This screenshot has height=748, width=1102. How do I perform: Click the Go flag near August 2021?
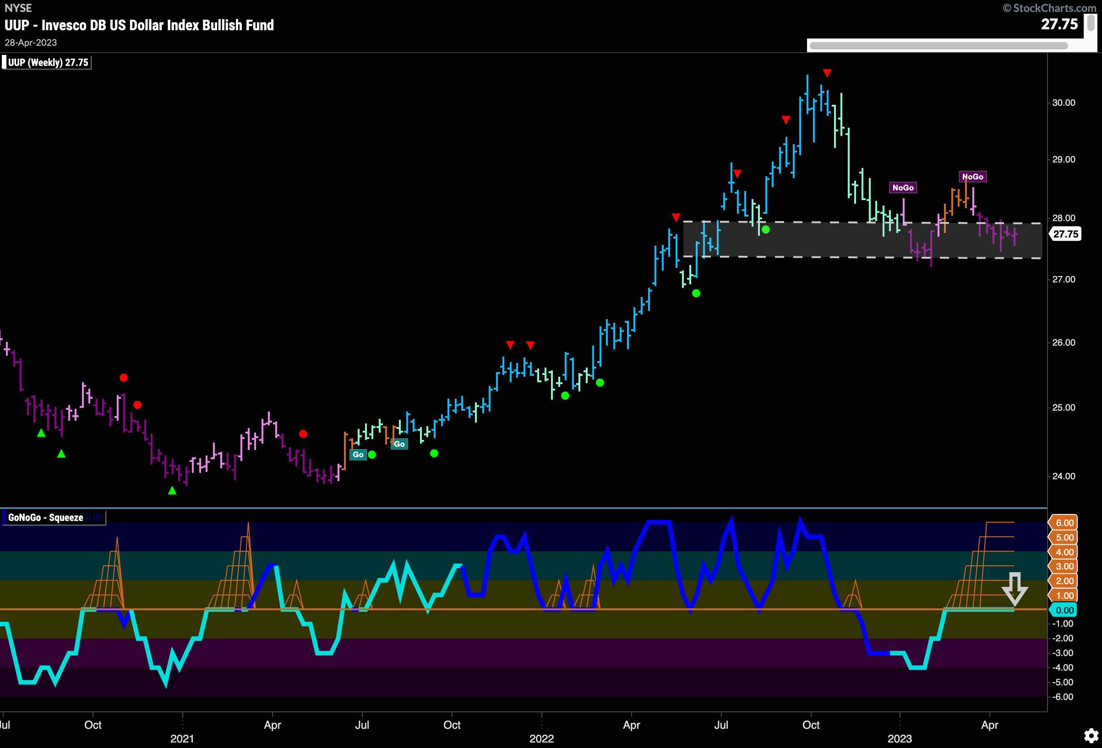[399, 444]
